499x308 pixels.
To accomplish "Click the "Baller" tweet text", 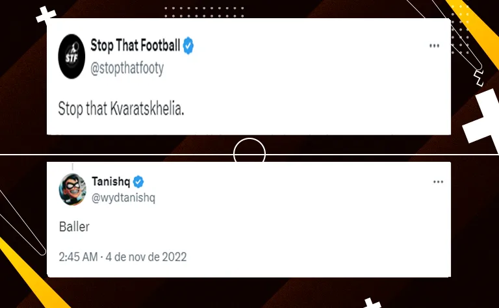I will (72, 229).
